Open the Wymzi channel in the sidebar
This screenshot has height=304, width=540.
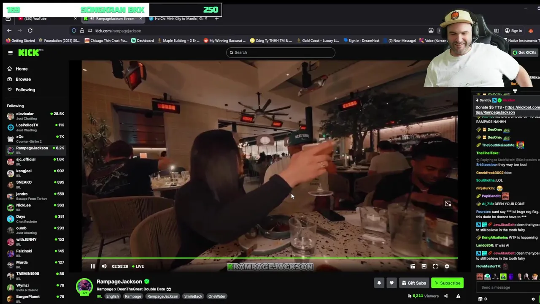tap(35, 288)
